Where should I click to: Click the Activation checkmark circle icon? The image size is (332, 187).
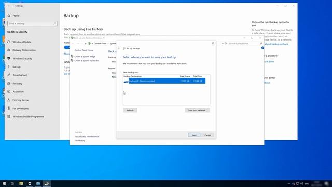(9, 91)
